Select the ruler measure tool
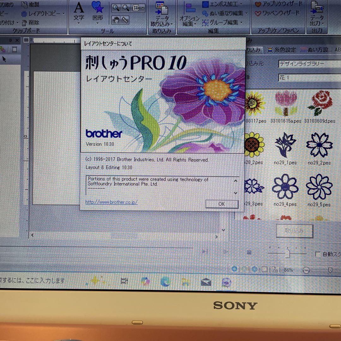341x341 pixels. click(125, 20)
